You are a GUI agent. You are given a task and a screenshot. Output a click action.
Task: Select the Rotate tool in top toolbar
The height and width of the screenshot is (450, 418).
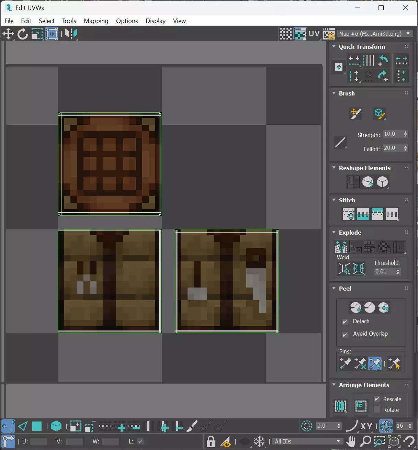[23, 34]
